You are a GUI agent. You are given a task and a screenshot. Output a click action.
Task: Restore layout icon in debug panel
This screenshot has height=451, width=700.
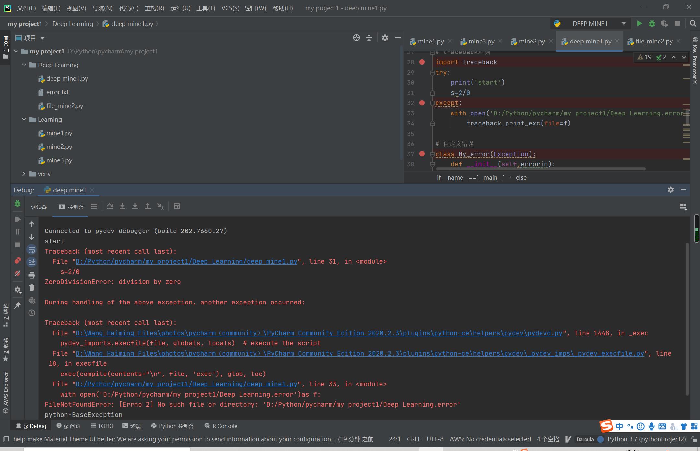683,207
